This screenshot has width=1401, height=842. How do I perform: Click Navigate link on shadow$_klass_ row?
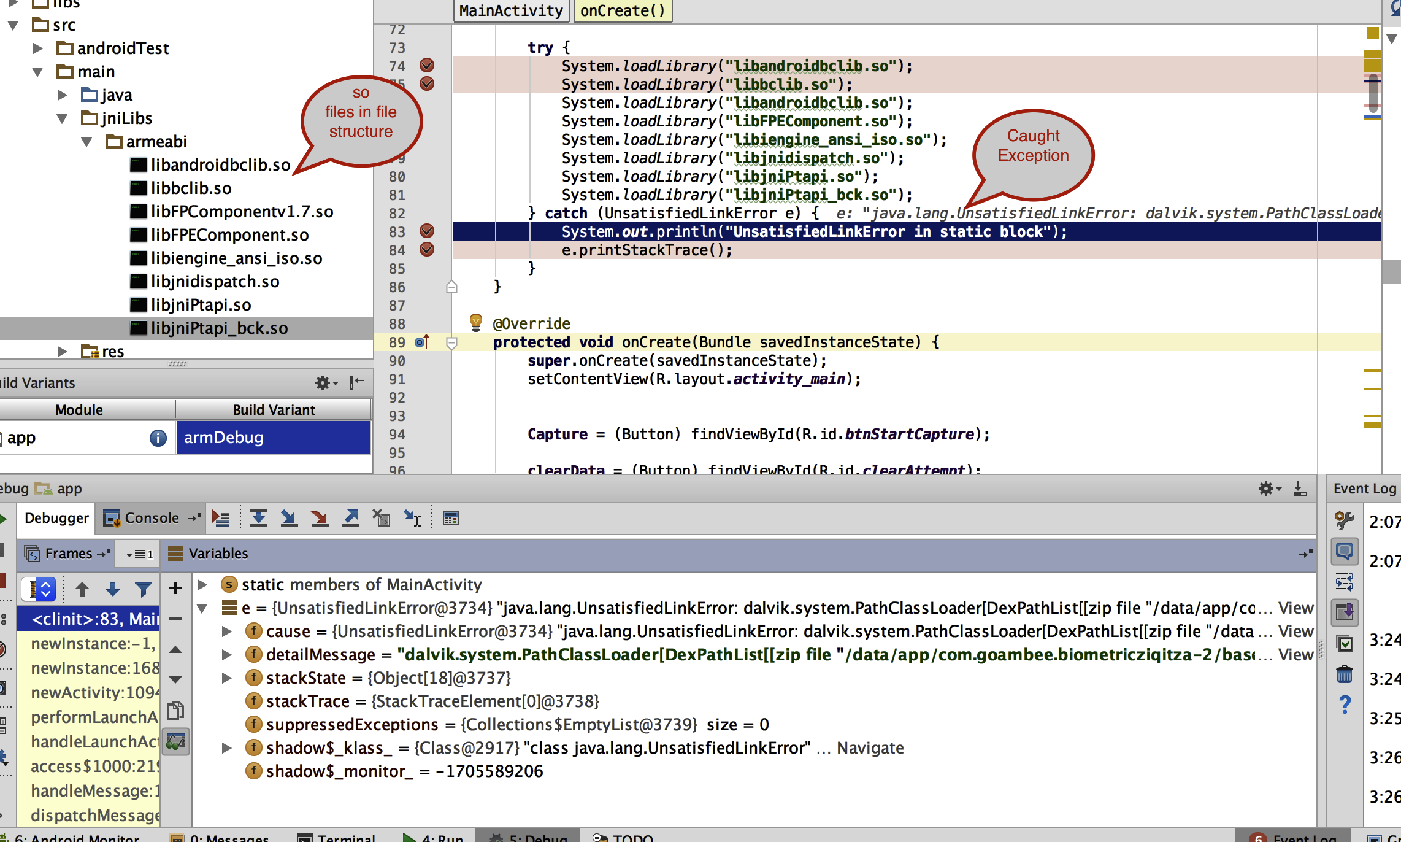870,748
